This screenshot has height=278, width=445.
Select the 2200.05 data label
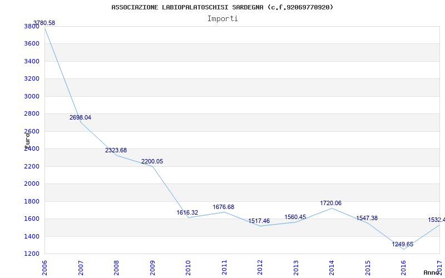pyautogui.click(x=152, y=162)
